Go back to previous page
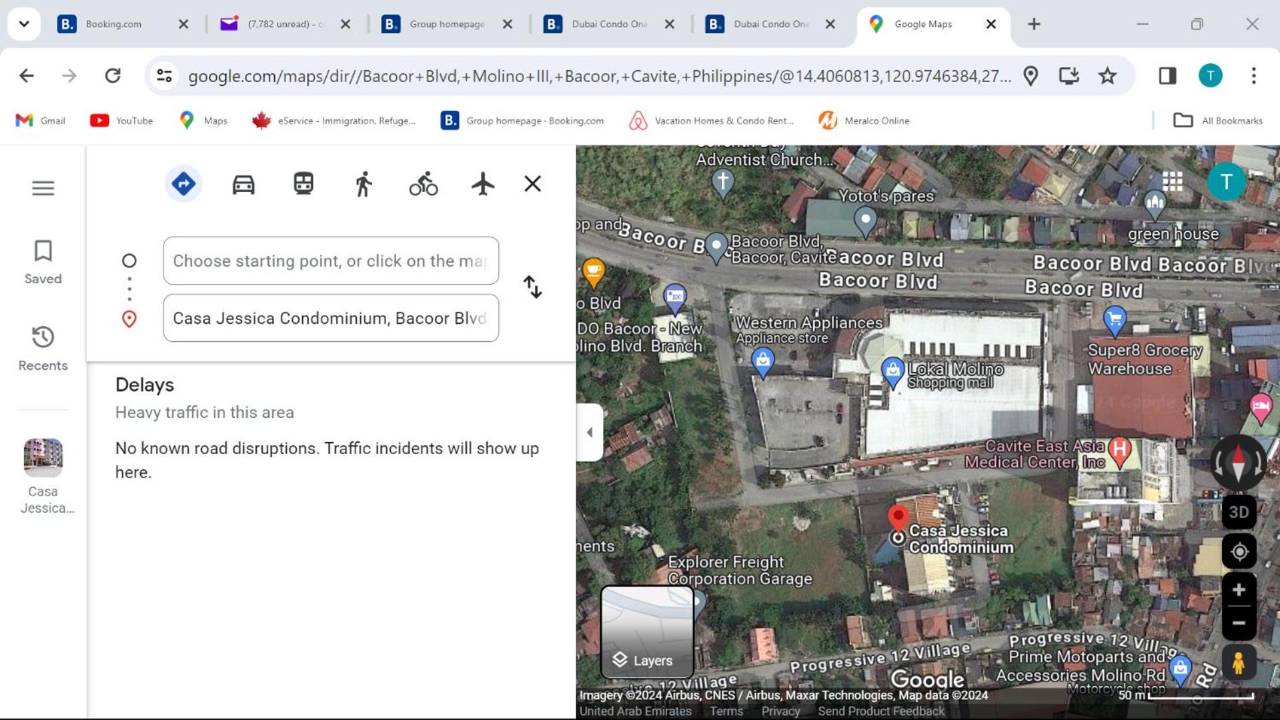This screenshot has height=720, width=1280. pyautogui.click(x=27, y=76)
